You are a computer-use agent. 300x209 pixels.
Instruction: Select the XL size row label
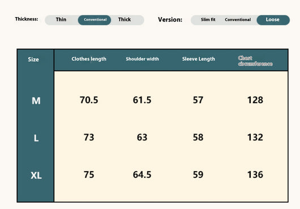click(36, 175)
